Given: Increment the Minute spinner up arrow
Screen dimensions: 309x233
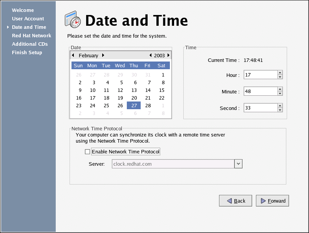Looking at the screenshot, I should [x=280, y=89].
